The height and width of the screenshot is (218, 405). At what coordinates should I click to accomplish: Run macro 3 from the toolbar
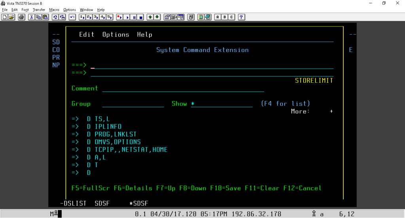pyautogui.click(x=96, y=17)
